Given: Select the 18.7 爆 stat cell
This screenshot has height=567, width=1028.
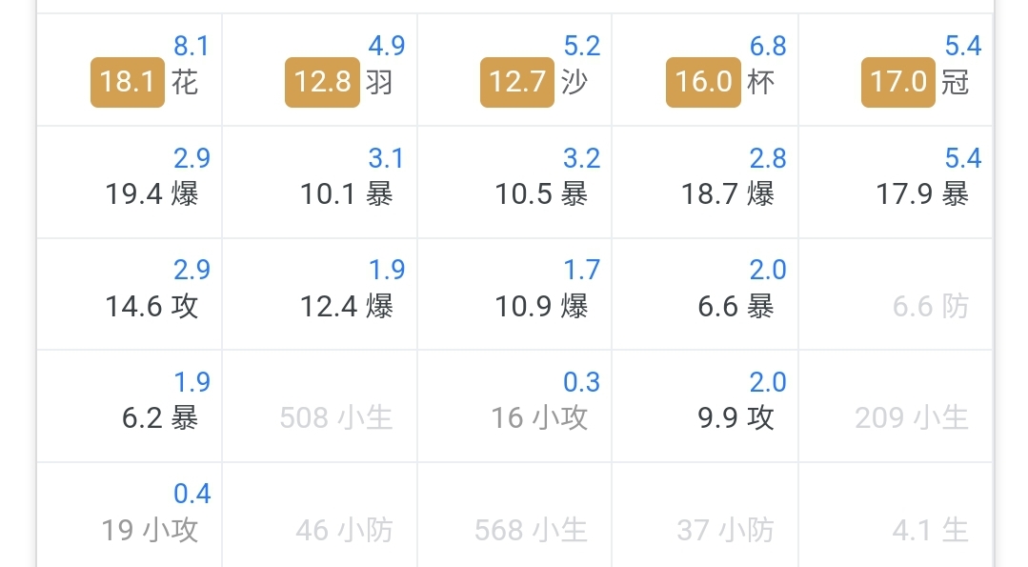Looking at the screenshot, I should (x=705, y=182).
